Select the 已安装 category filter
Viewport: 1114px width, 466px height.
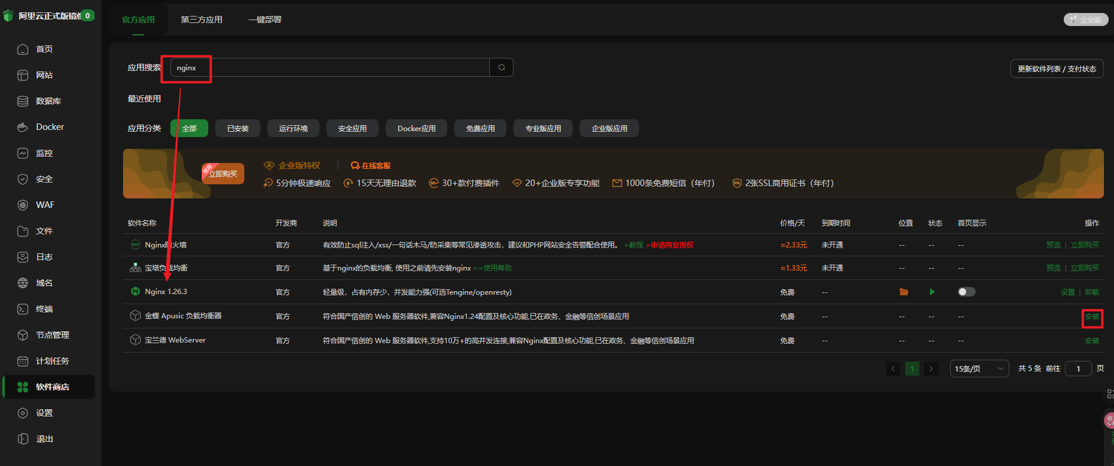(238, 128)
